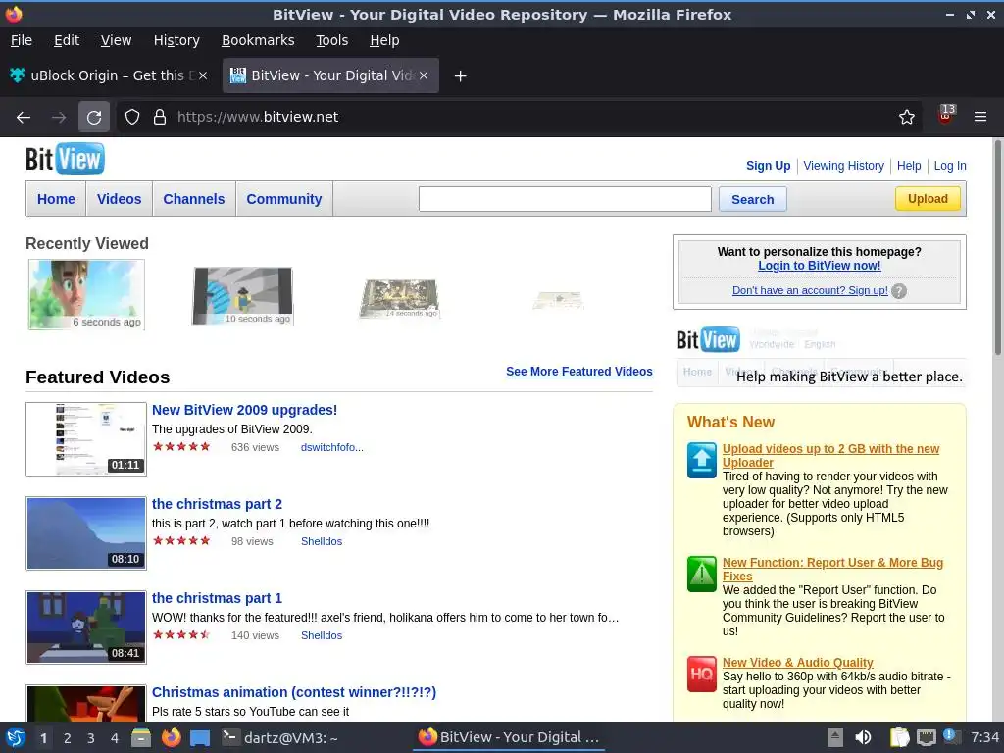
Task: Open the Edit menu
Action: coord(67,40)
